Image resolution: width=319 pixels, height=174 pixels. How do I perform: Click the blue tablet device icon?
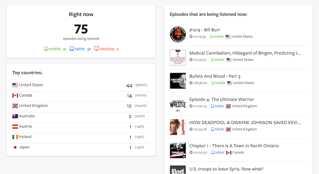click(72, 49)
